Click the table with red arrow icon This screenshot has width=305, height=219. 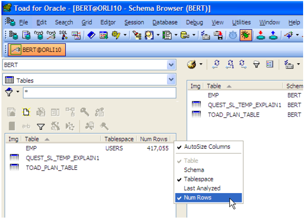(x=76, y=35)
